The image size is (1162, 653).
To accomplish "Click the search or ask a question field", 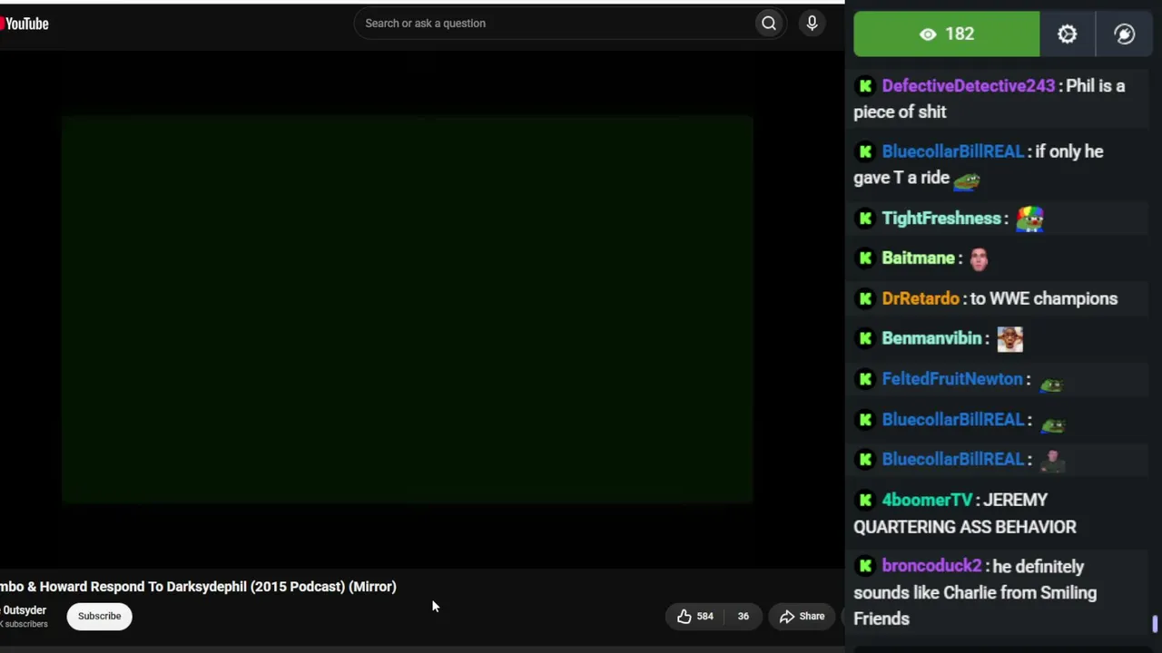I will point(554,24).
